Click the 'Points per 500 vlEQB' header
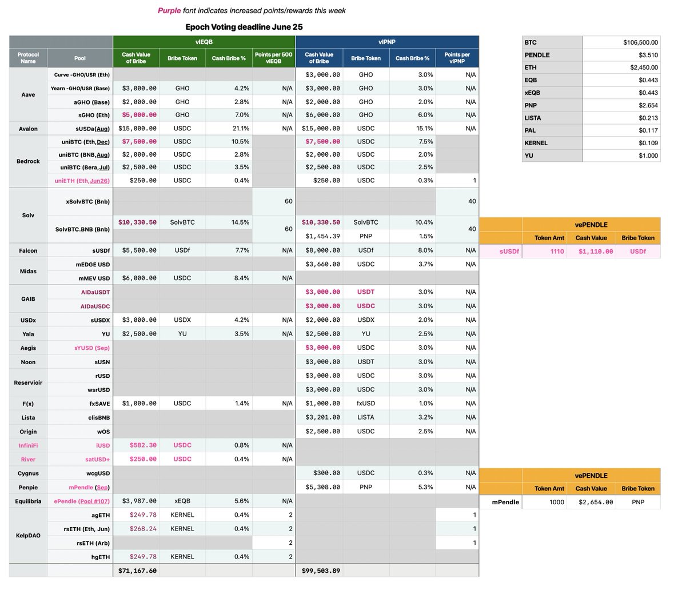Screen dimensions: 686x590 coord(274,58)
